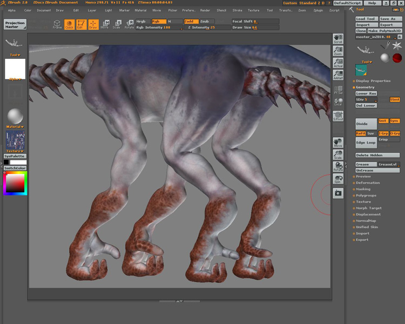Toggle the Smt option next to Divide
Viewport: 405px width, 324px height.
tap(383, 121)
